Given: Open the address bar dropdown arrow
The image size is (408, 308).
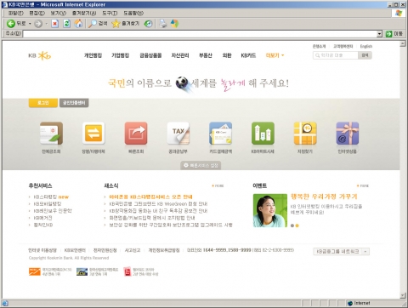Looking at the screenshot, I should [x=380, y=34].
